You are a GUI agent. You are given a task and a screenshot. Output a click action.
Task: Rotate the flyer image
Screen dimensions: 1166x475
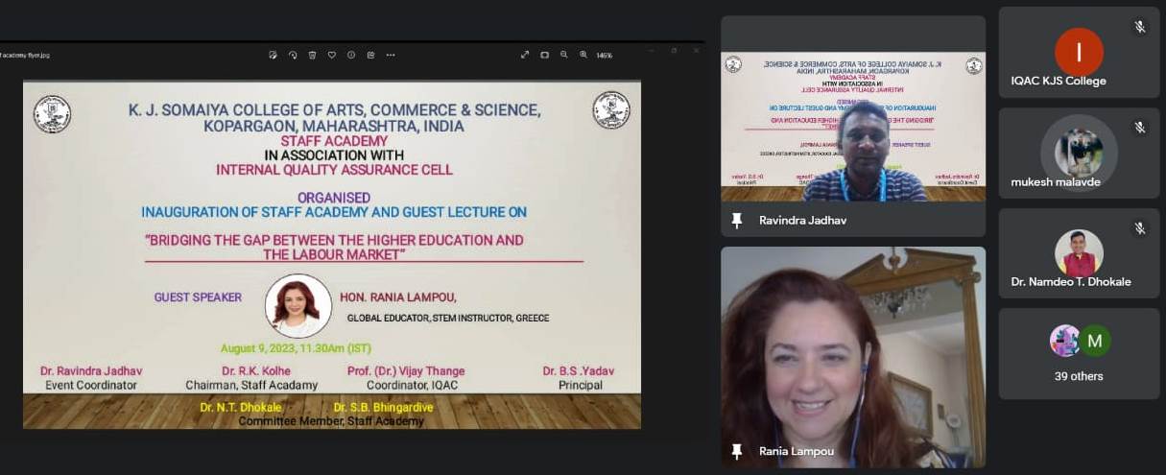[x=293, y=55]
